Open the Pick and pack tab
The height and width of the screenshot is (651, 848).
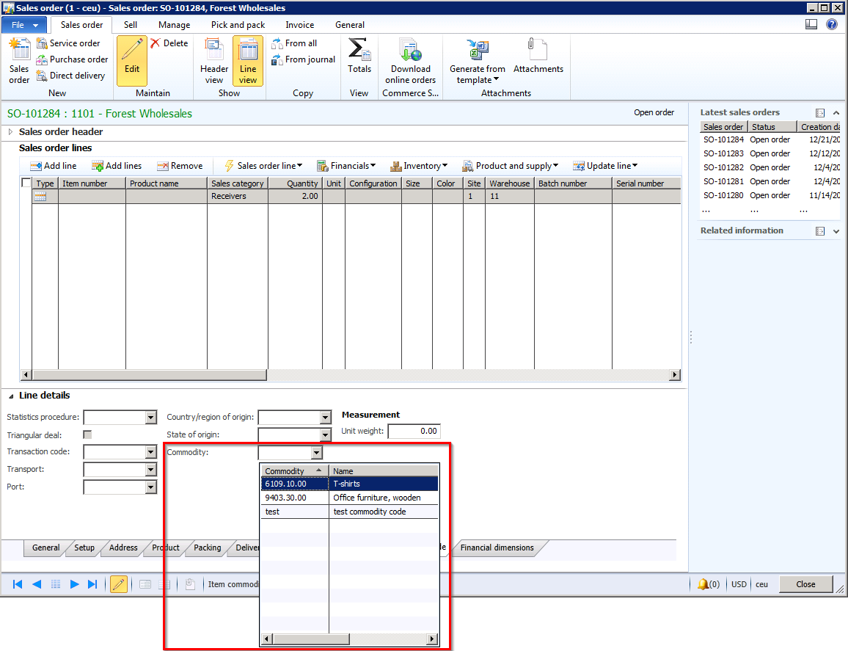coord(238,25)
